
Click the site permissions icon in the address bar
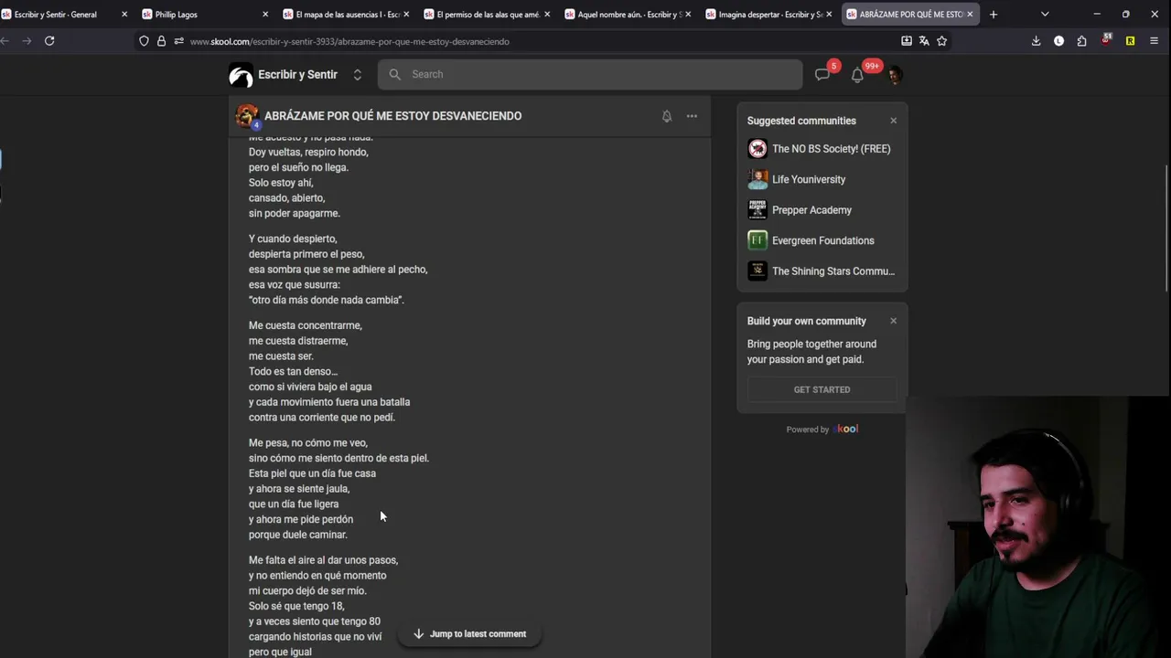coord(178,41)
